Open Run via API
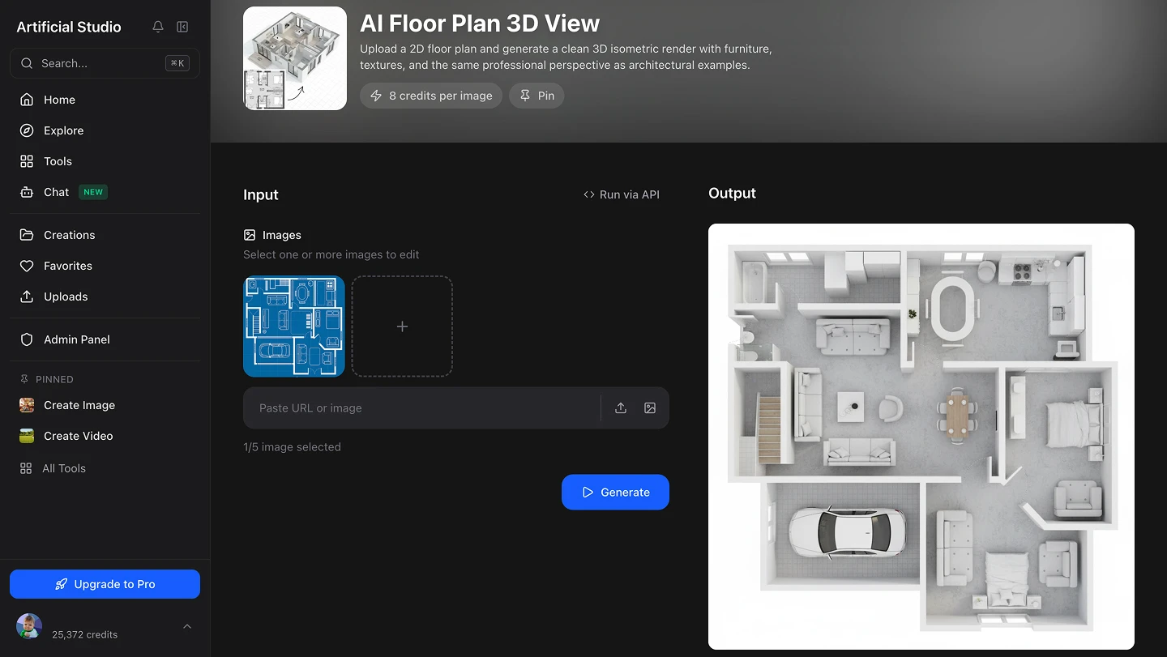The image size is (1167, 657). point(622,194)
